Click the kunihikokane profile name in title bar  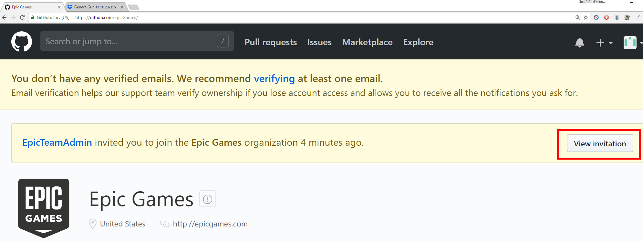[x=592, y=2]
